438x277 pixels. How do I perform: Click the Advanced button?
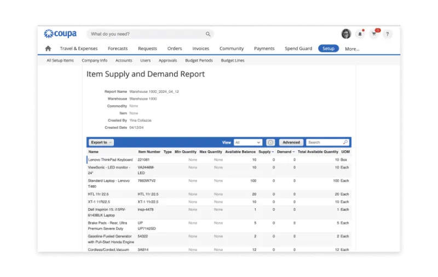click(291, 143)
